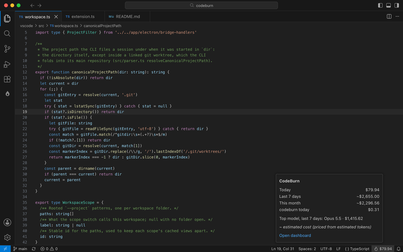The image size is (403, 252).
Task: Open the editor More Actions menu
Action: tap(397, 16)
